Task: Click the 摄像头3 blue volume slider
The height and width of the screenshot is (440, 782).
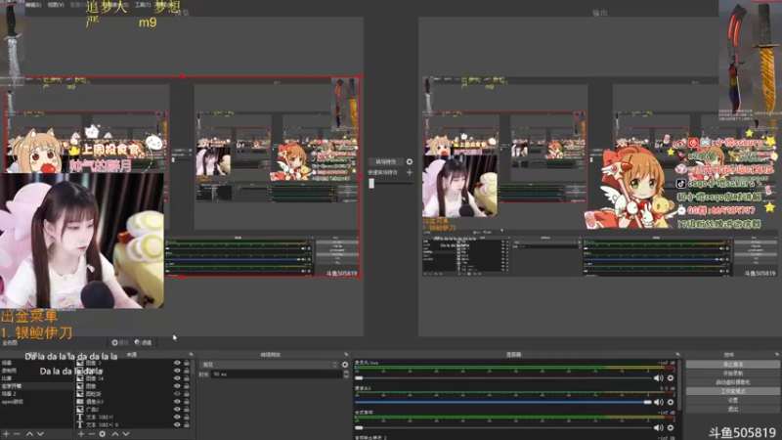Action: (503, 402)
